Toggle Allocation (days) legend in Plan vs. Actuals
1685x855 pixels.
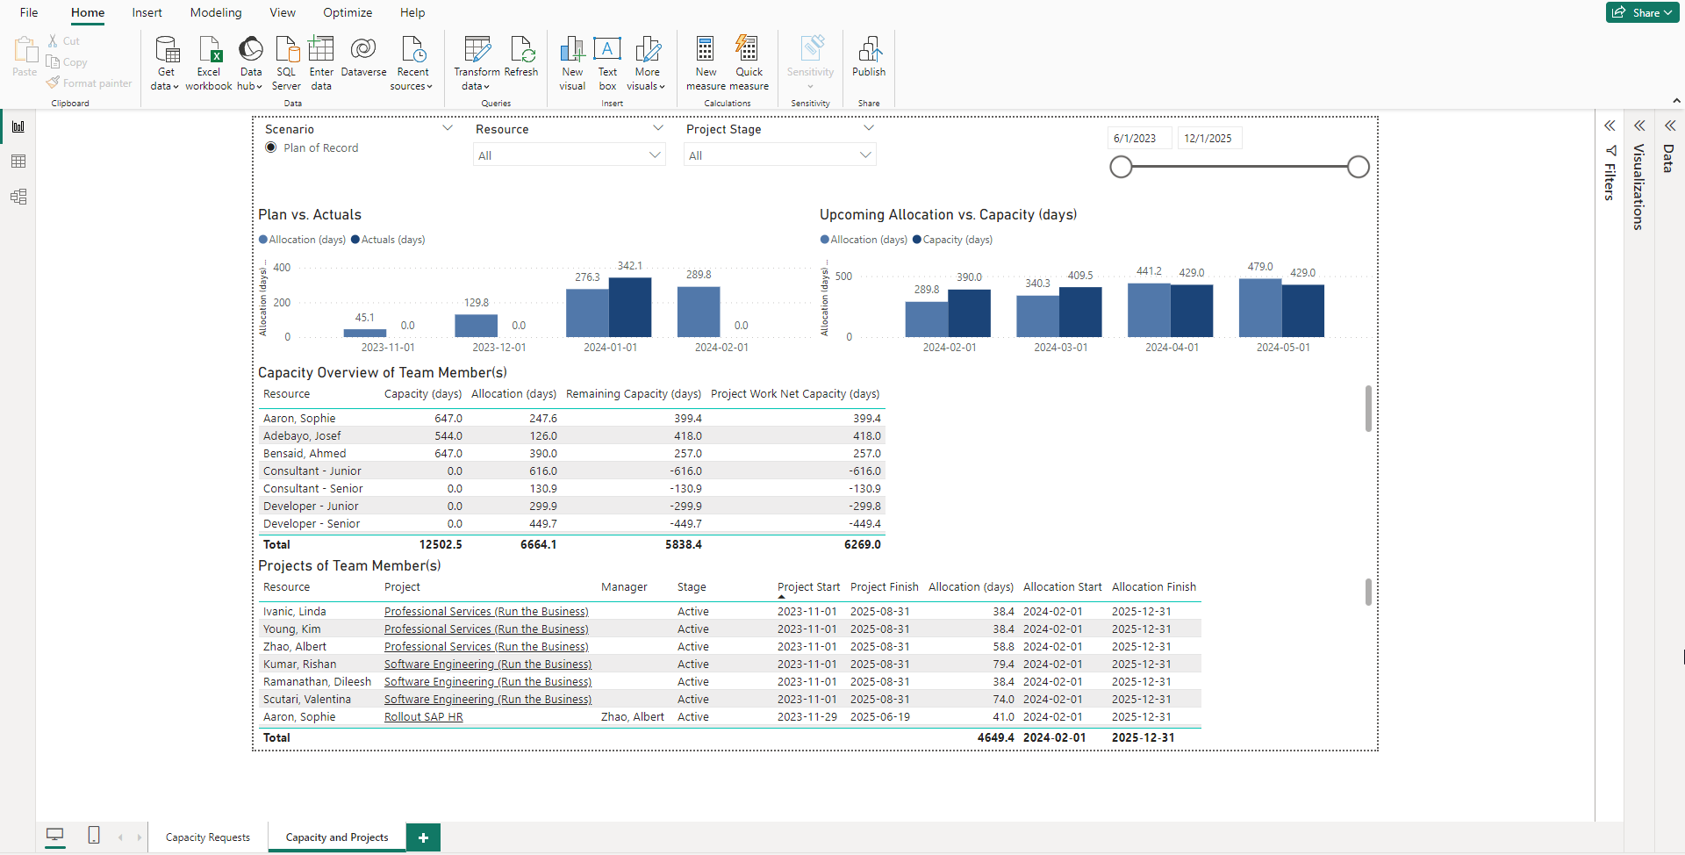click(303, 240)
